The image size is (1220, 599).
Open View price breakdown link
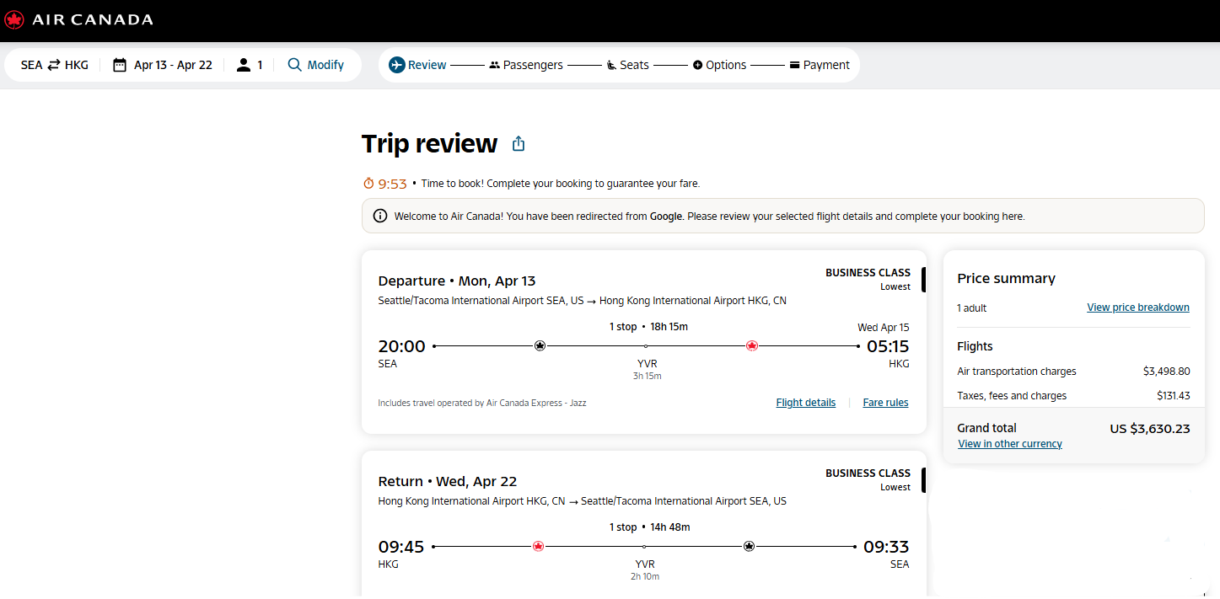1138,308
